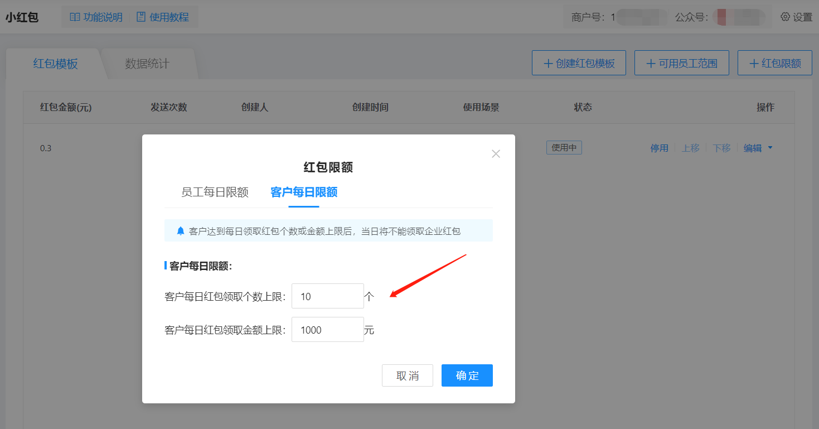Click the 操作 column header
The image size is (819, 429).
[x=765, y=107]
